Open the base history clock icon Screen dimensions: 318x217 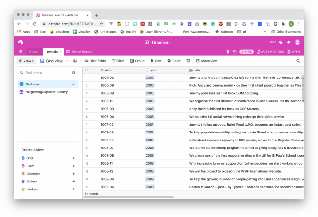[234, 52]
